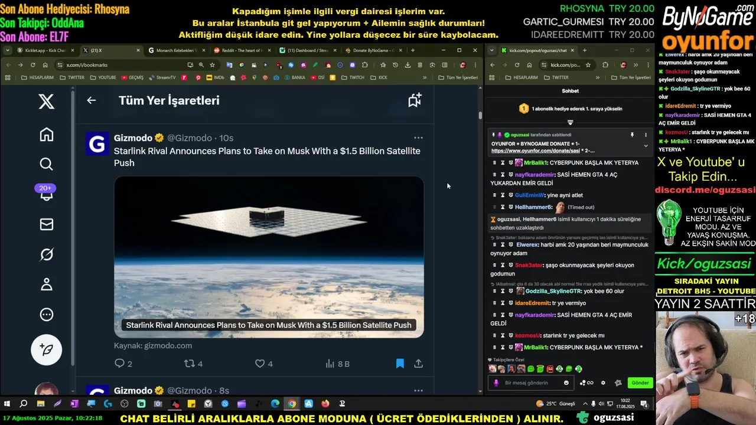This screenshot has width=756, height=425.
Task: Expand pinned oguzsasi message chevron
Action: pyautogui.click(x=646, y=146)
